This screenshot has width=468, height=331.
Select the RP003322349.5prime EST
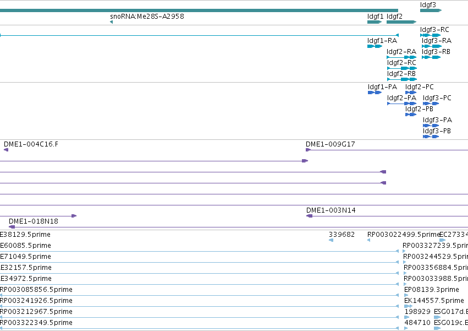coord(200,328)
